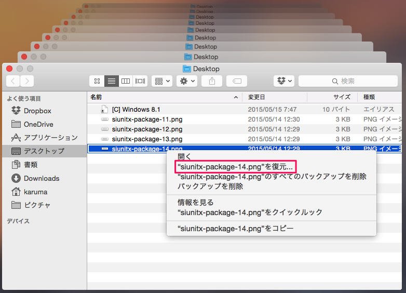Screen dimensions: 406x293
Task: Select the [C] Windows 8.1 alias
Action: 245,109
